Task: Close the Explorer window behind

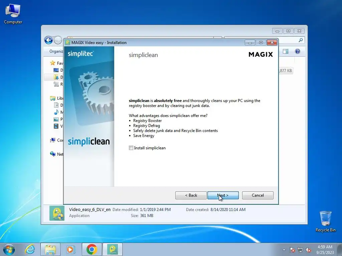Action: coord(300,31)
